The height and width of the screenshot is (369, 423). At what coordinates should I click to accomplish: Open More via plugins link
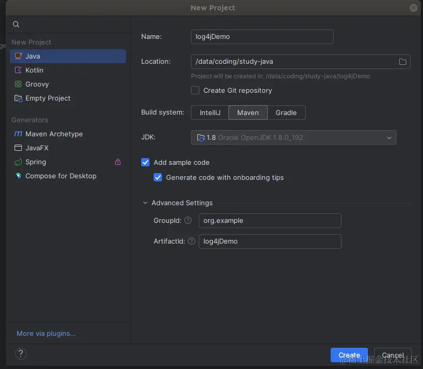click(46, 333)
